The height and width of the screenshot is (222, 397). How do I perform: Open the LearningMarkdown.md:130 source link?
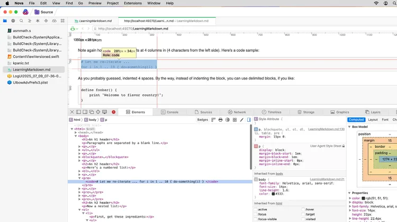tap(326, 129)
